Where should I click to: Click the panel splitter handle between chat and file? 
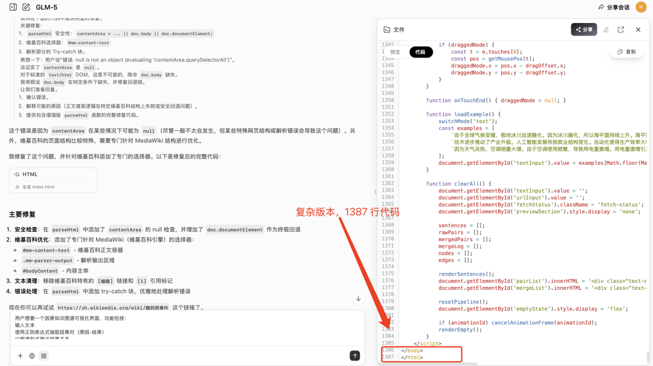coord(375,191)
